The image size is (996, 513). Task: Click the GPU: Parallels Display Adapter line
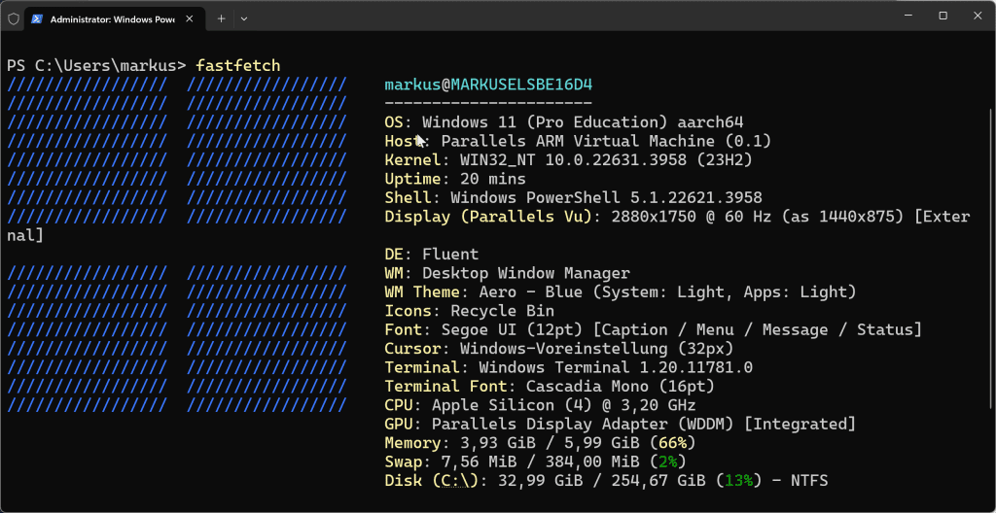621,425
